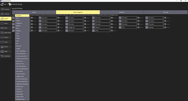Image resolution: width=188 pixels, height=101 pixels.
Task: Enable Repeat for button 4
Action: click(x=138, y=18)
